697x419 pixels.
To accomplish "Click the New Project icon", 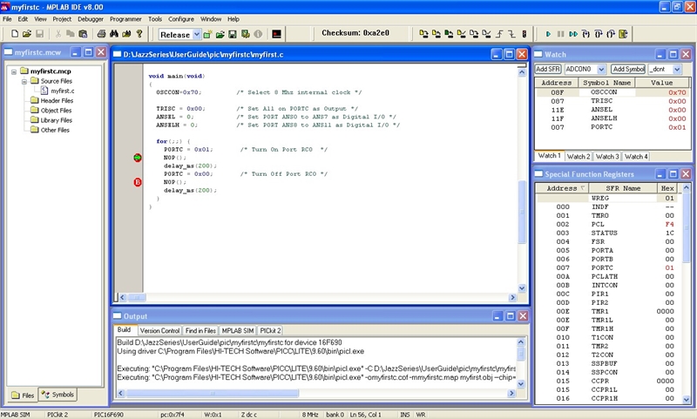I will pyautogui.click(x=207, y=34).
